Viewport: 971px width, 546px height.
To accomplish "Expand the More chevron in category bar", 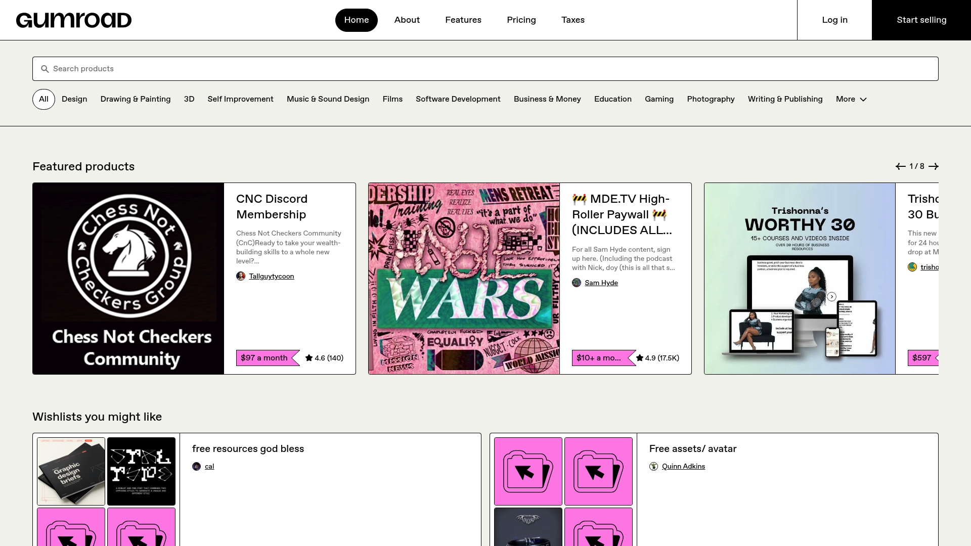I will pyautogui.click(x=863, y=100).
